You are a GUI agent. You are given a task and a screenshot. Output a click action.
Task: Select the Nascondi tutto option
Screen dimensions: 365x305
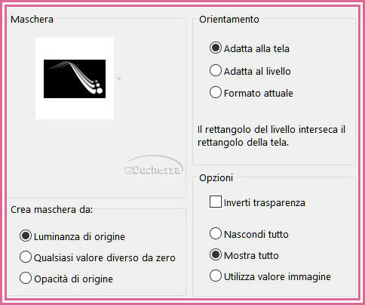[x=216, y=233]
